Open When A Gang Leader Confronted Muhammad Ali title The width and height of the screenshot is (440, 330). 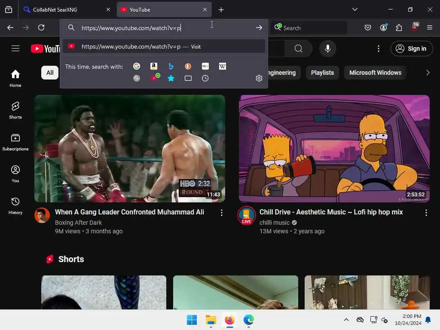[x=129, y=212]
